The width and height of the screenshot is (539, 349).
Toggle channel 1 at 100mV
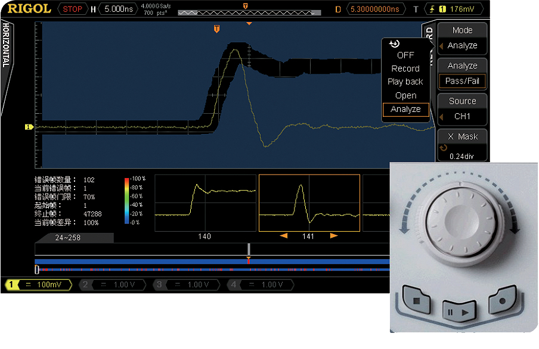38,285
